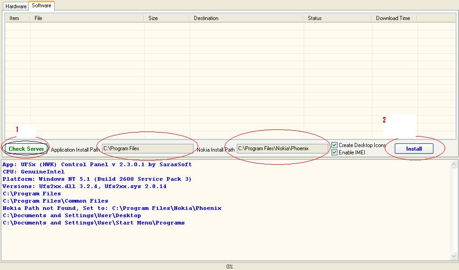Click the 'Versions: Ufs2xx.dll 3.2.4' log line
459x270 pixels.
point(84,187)
